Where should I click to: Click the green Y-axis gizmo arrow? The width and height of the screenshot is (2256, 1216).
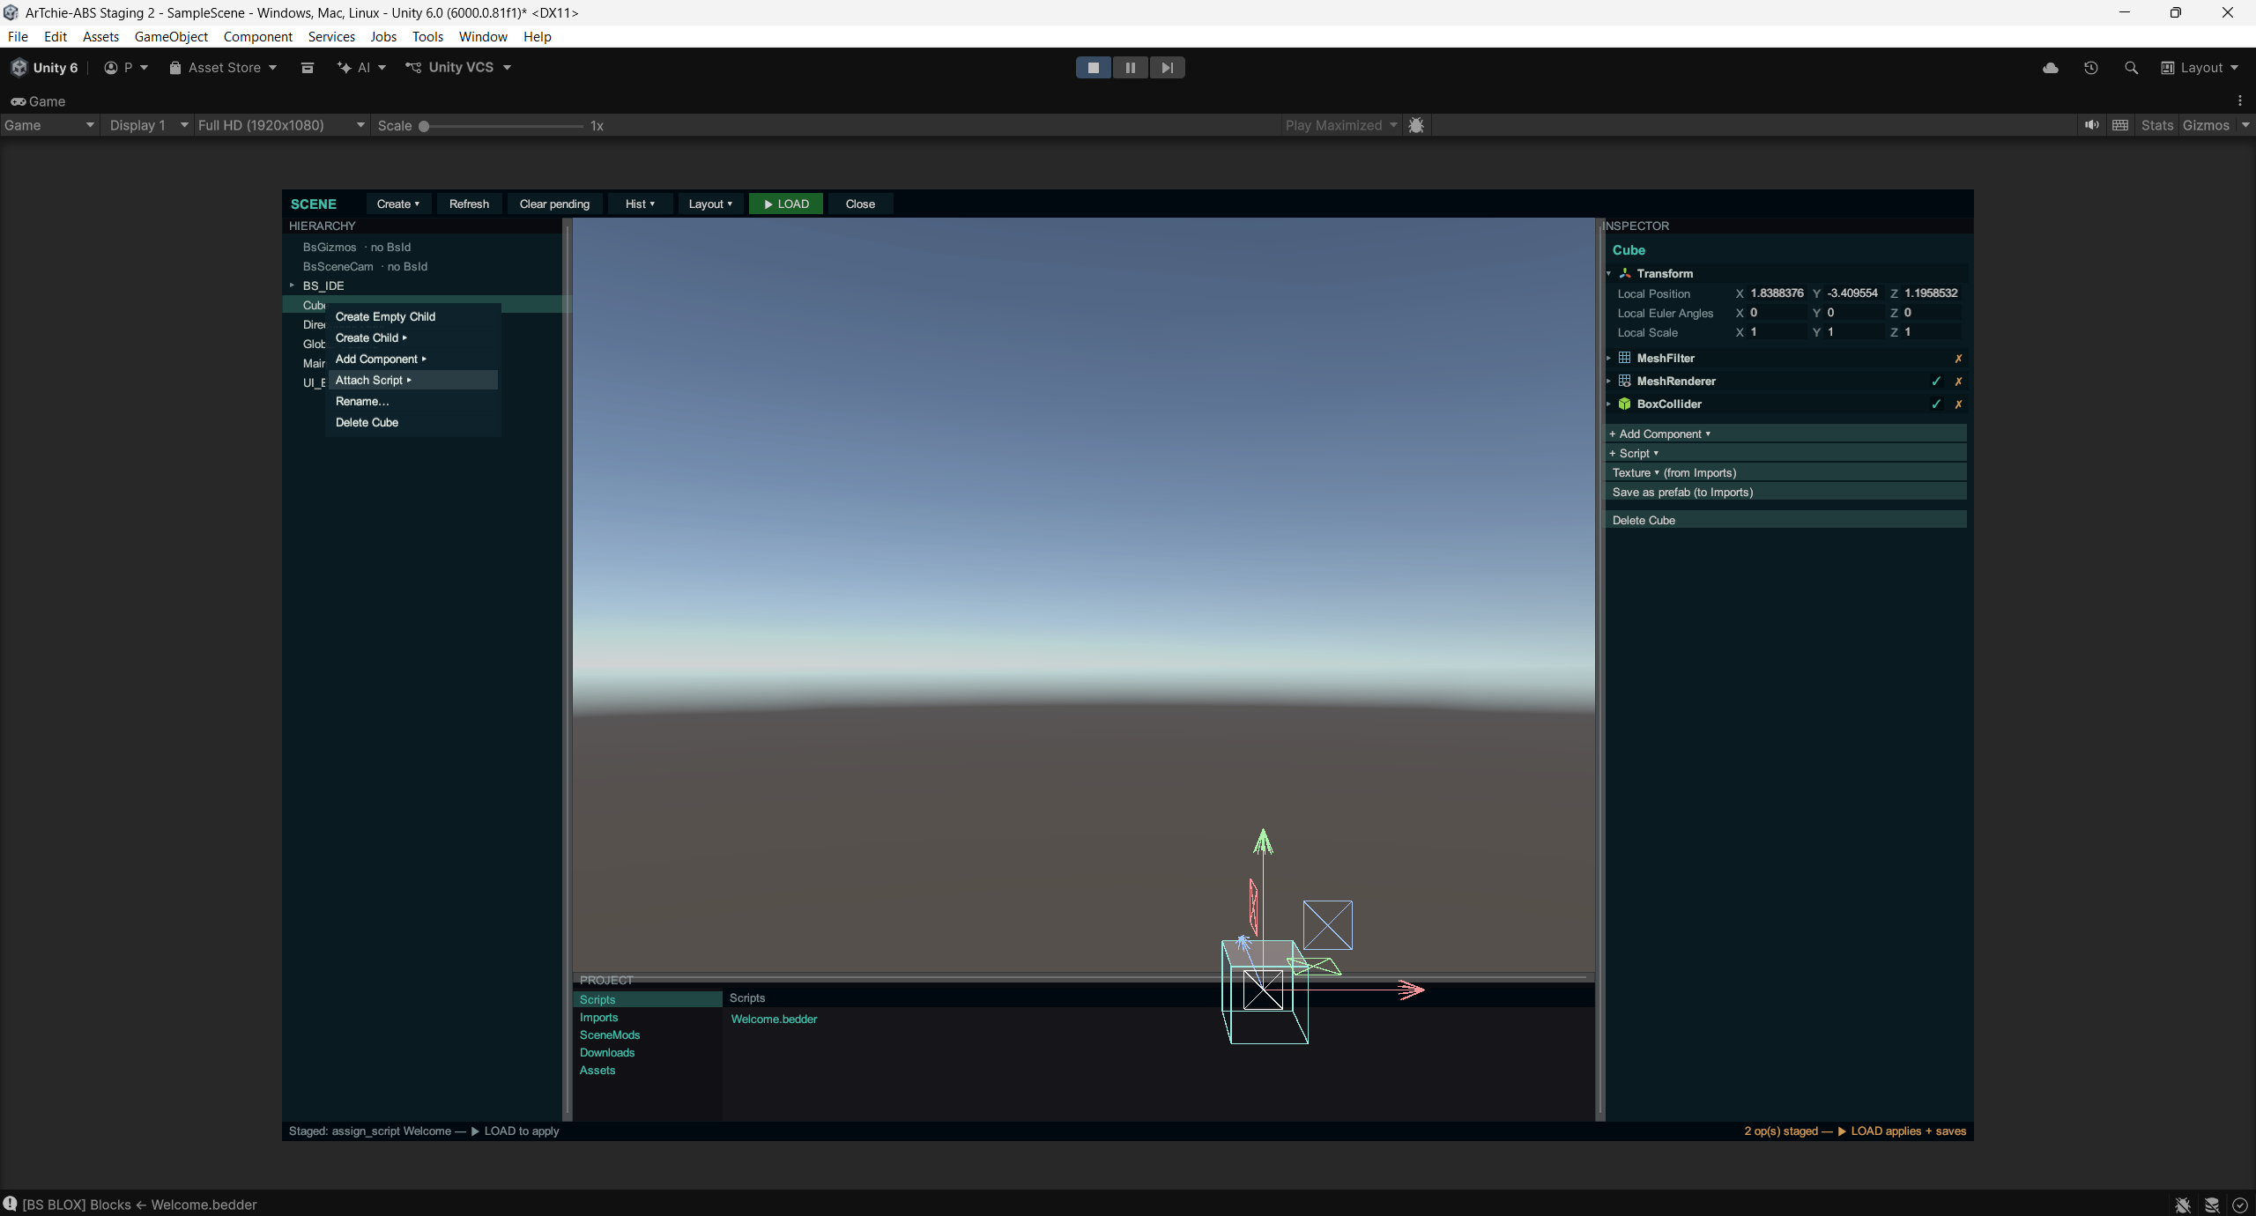1263,842
